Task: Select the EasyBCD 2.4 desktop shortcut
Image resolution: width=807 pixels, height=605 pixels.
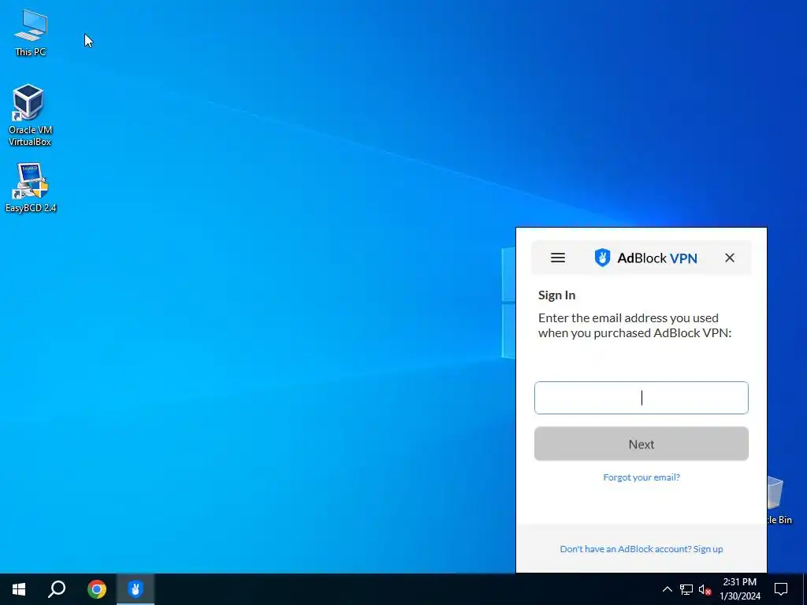Action: tap(31, 187)
